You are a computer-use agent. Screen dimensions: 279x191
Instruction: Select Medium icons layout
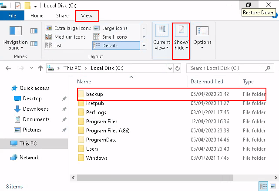[x=66, y=37]
